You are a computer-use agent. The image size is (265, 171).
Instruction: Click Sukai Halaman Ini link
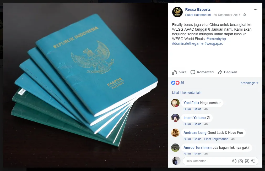(198, 15)
